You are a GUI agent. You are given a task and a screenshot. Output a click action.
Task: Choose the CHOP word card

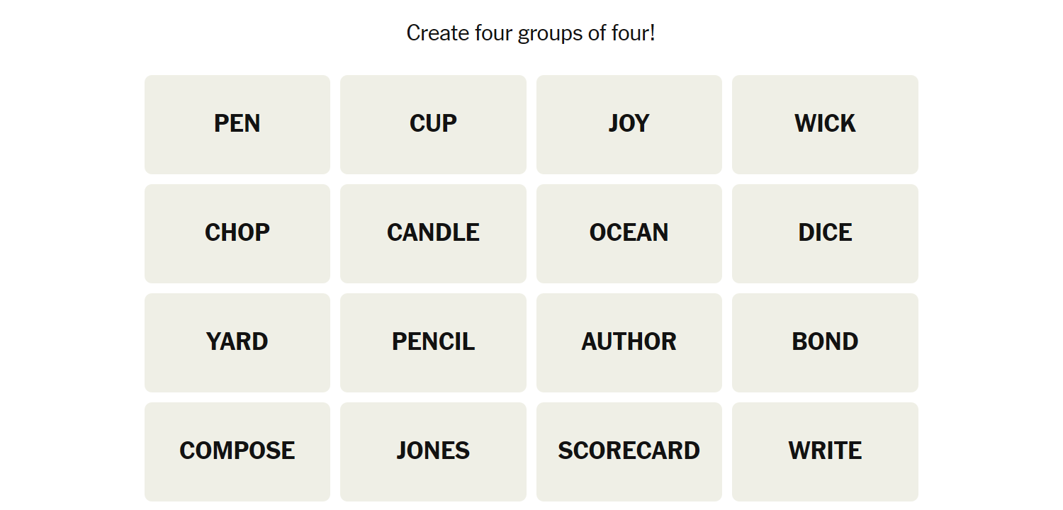tap(237, 234)
